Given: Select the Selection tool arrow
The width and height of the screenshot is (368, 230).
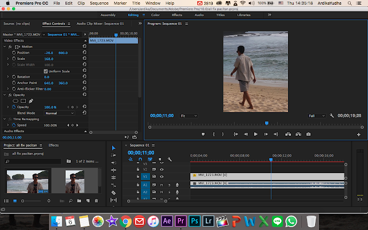Looking at the screenshot, I should coord(114,148).
